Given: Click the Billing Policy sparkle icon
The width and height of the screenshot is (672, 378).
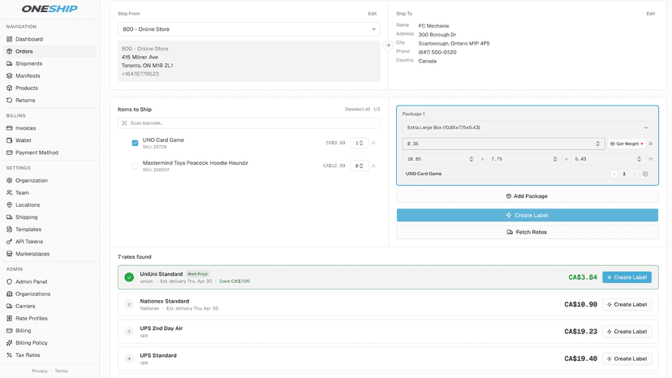Looking at the screenshot, I should (10, 343).
